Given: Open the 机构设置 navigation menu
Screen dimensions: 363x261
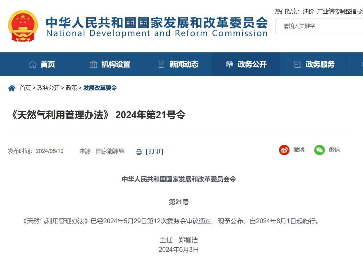Looking at the screenshot, I should point(116,64).
